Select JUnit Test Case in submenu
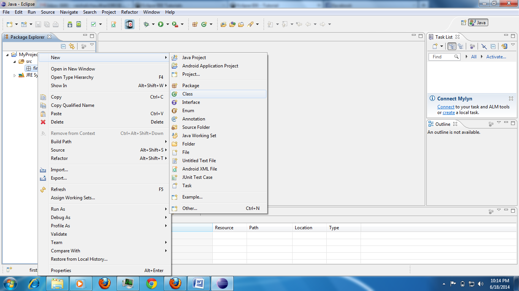The image size is (519, 291). coord(218,177)
